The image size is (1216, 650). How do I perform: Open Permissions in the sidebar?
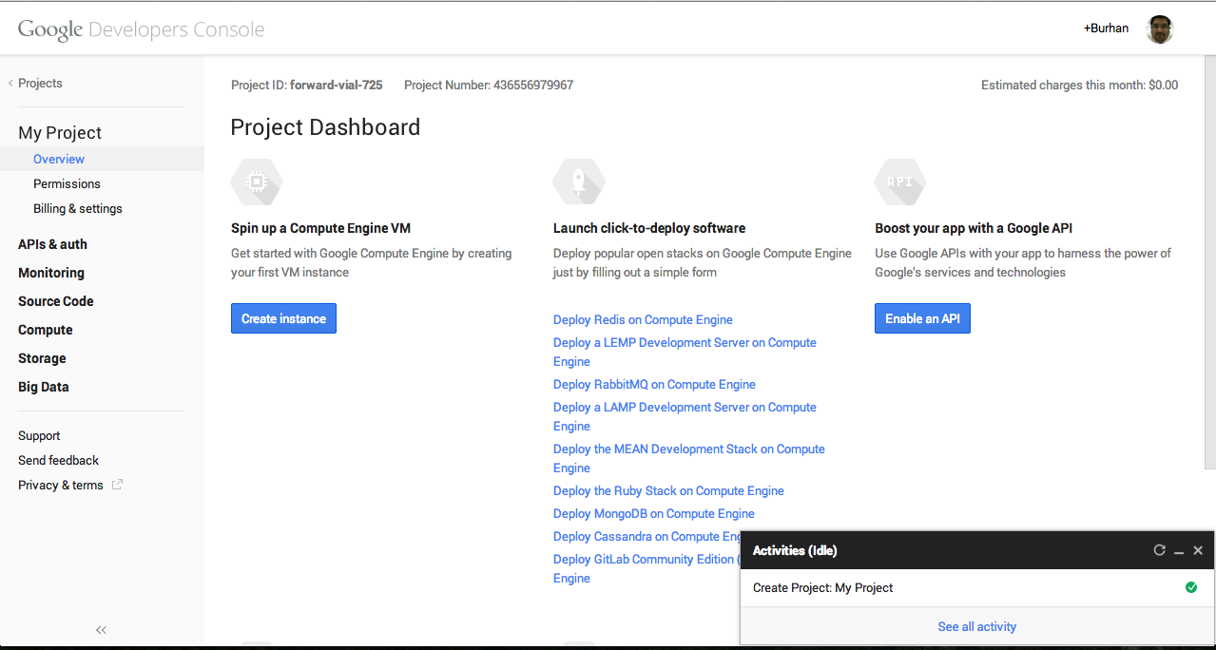coord(67,184)
